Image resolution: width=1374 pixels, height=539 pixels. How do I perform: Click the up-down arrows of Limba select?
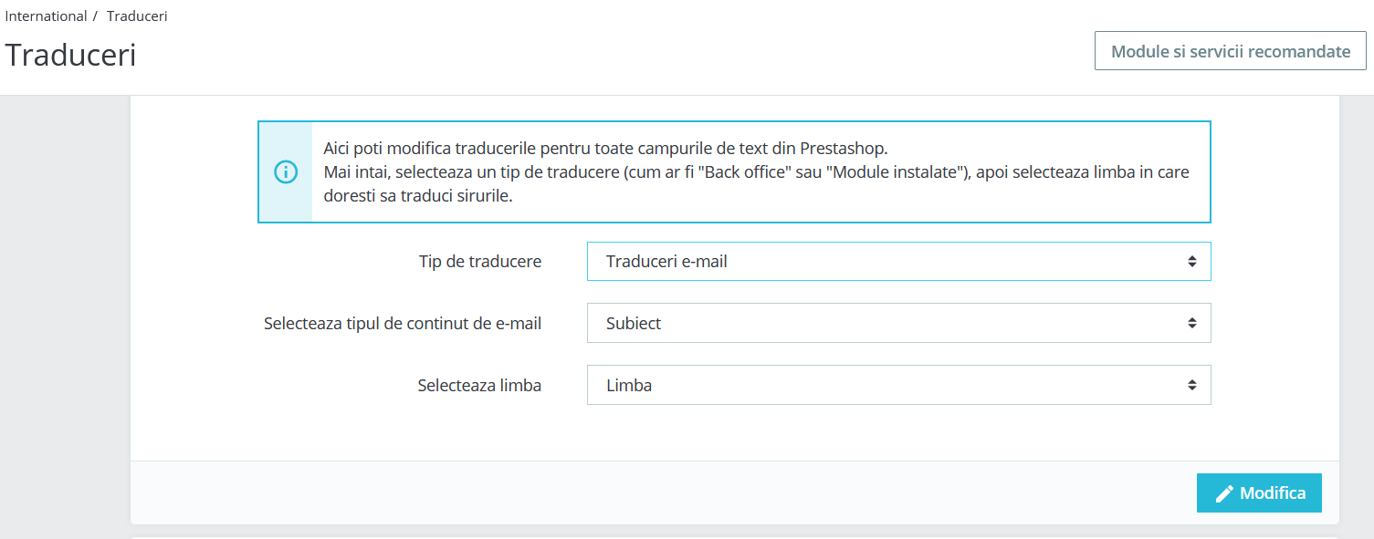pos(1191,385)
